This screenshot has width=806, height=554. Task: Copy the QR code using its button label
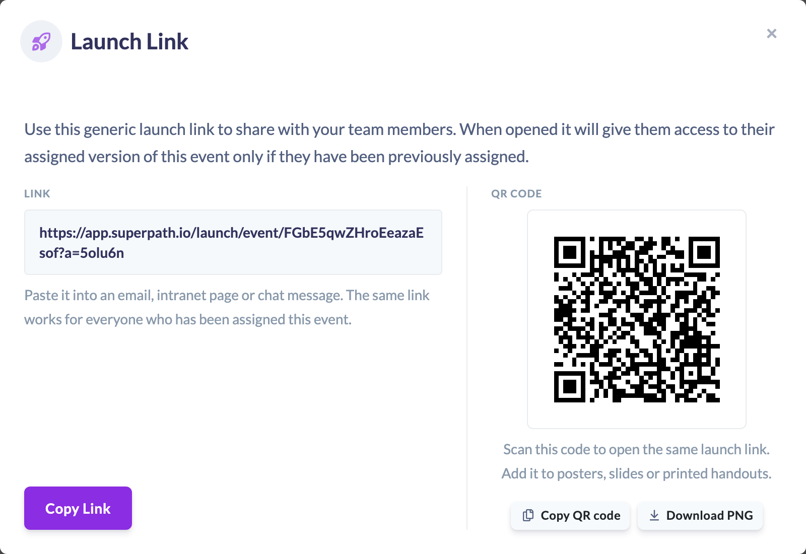click(580, 515)
